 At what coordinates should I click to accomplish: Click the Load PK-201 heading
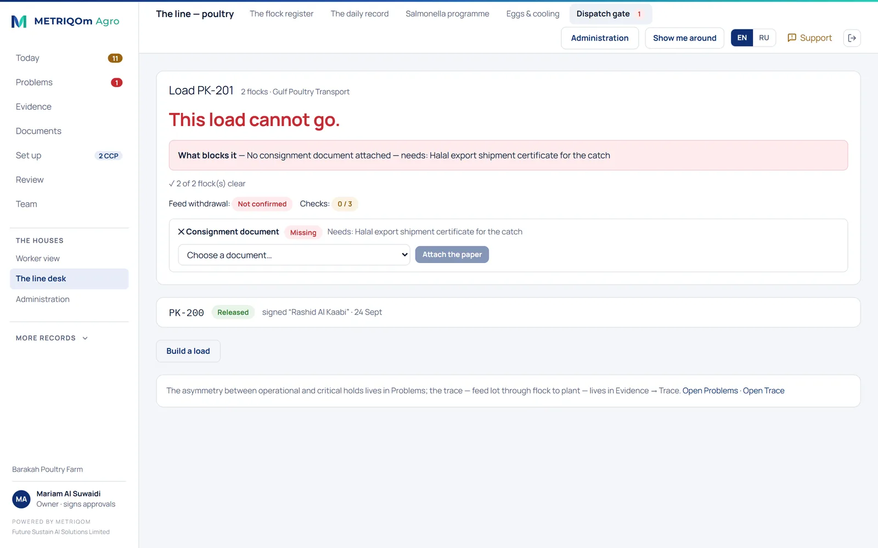tap(201, 90)
